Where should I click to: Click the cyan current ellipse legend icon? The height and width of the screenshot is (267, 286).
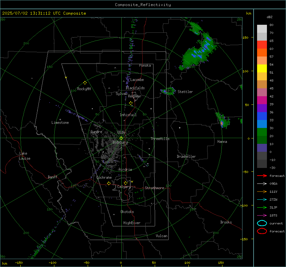[262, 223]
